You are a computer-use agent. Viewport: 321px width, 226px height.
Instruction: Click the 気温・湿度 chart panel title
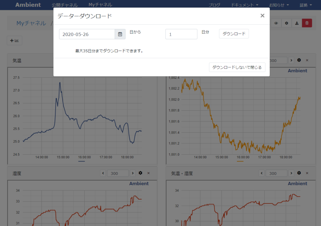[x=182, y=173]
